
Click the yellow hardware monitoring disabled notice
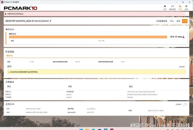tap(96, 72)
